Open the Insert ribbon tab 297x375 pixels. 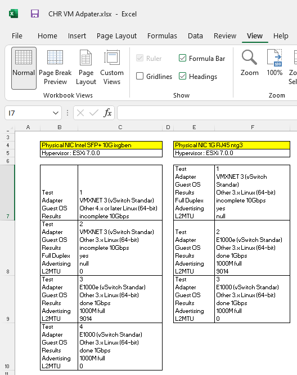pos(77,36)
